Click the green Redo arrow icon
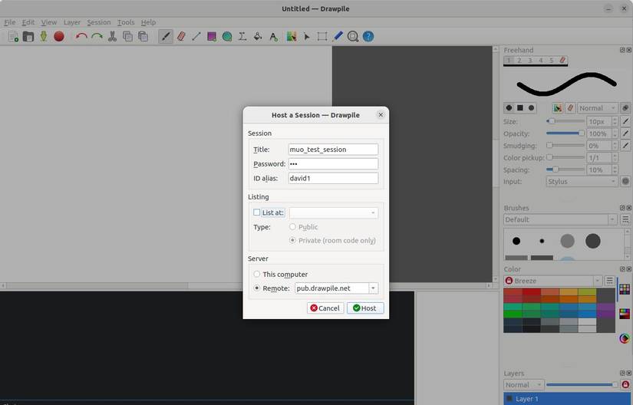Viewport: 633px width, 405px height. (x=97, y=36)
